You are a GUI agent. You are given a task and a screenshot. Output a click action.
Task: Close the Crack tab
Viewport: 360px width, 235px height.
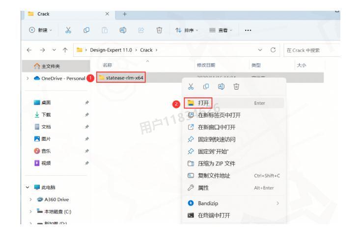[107, 14]
